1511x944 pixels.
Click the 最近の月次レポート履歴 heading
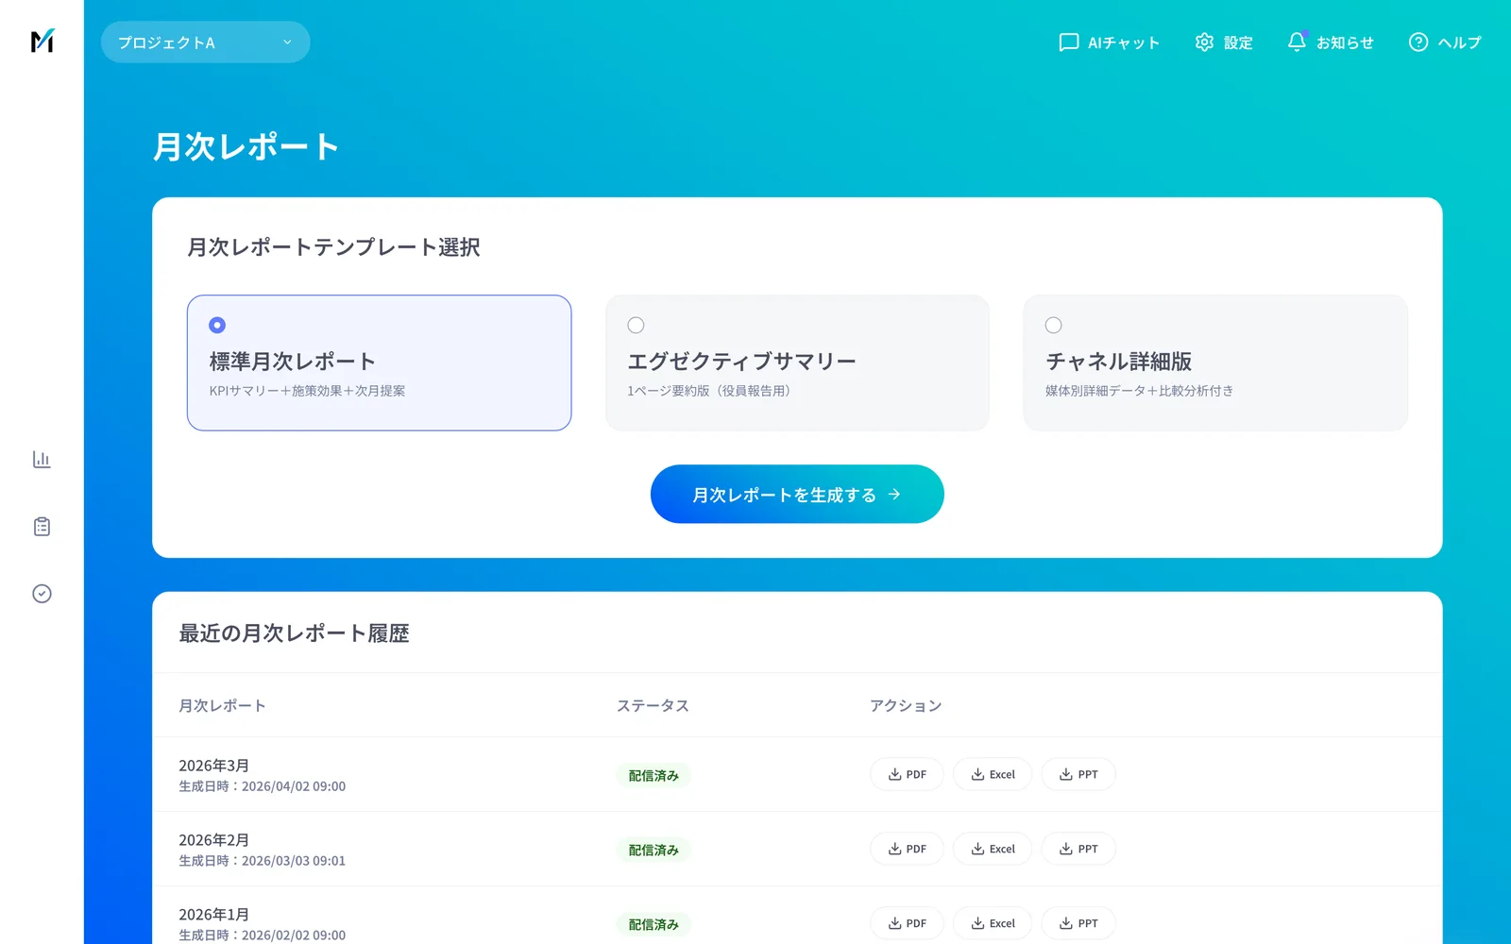294,633
